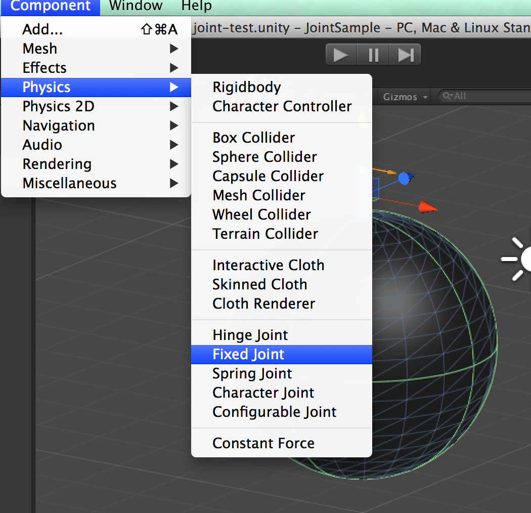Screen dimensions: 531x513
Task: Add a Mesh Collider
Action: coord(281,195)
